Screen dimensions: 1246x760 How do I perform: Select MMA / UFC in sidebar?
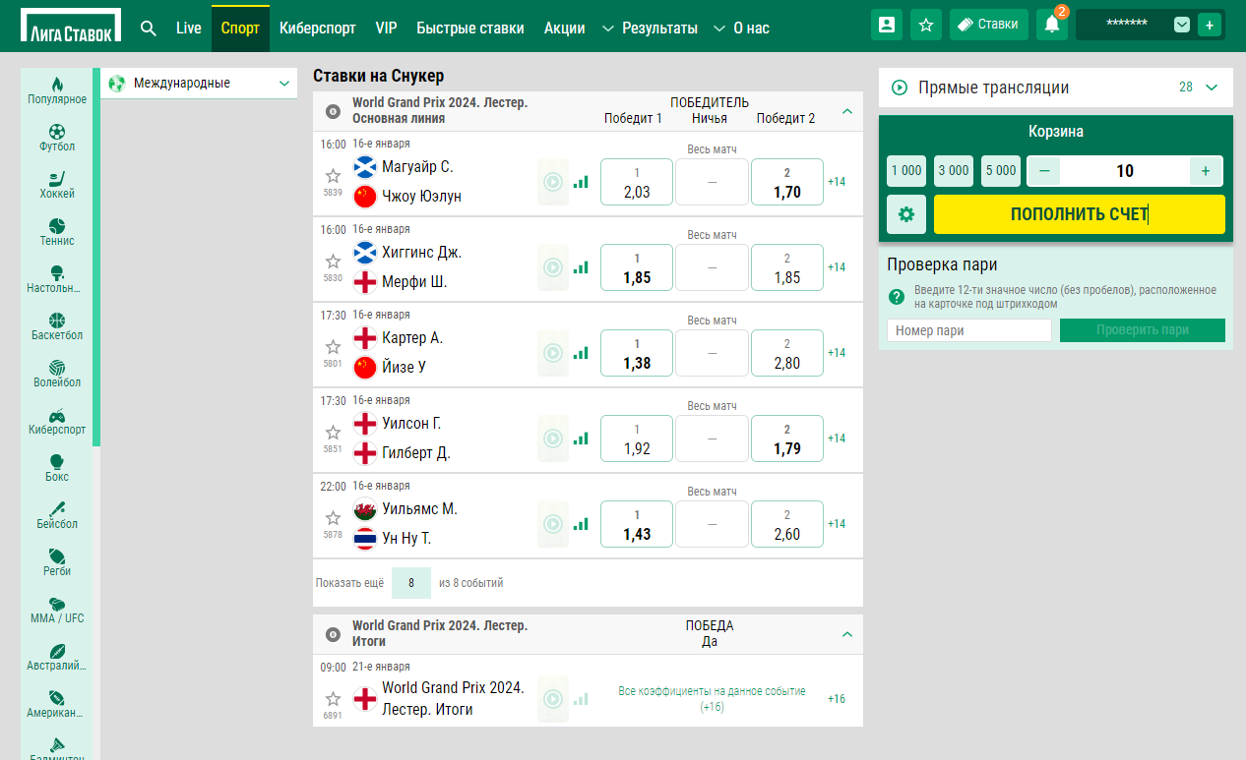(x=57, y=610)
